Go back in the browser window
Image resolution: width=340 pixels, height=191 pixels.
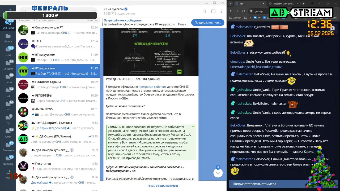pyautogui.click(x=231, y=11)
